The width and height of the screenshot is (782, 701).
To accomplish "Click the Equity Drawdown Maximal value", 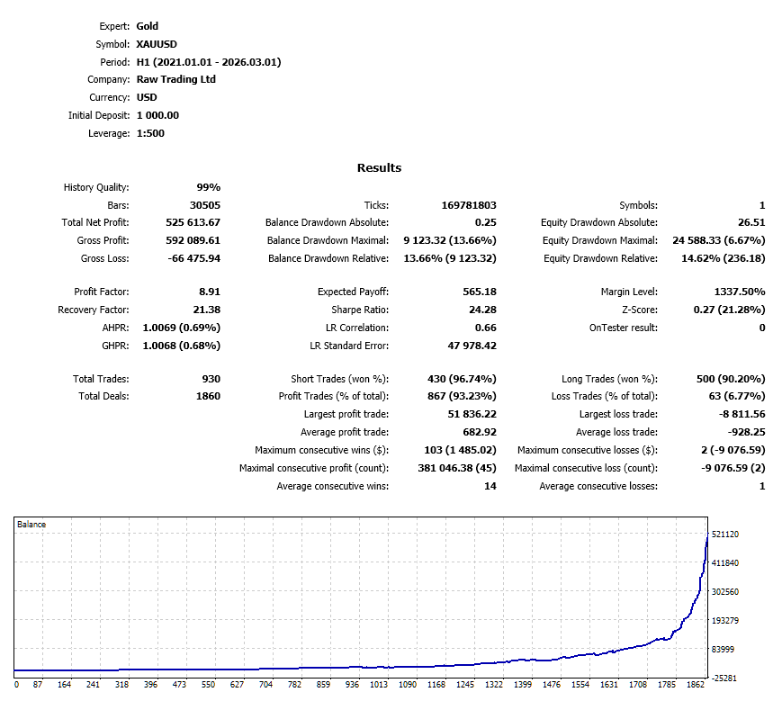I will pos(719,240).
